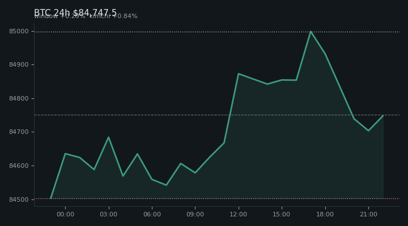
Task: Click the 09:00 x-axis label
Action: (195, 214)
